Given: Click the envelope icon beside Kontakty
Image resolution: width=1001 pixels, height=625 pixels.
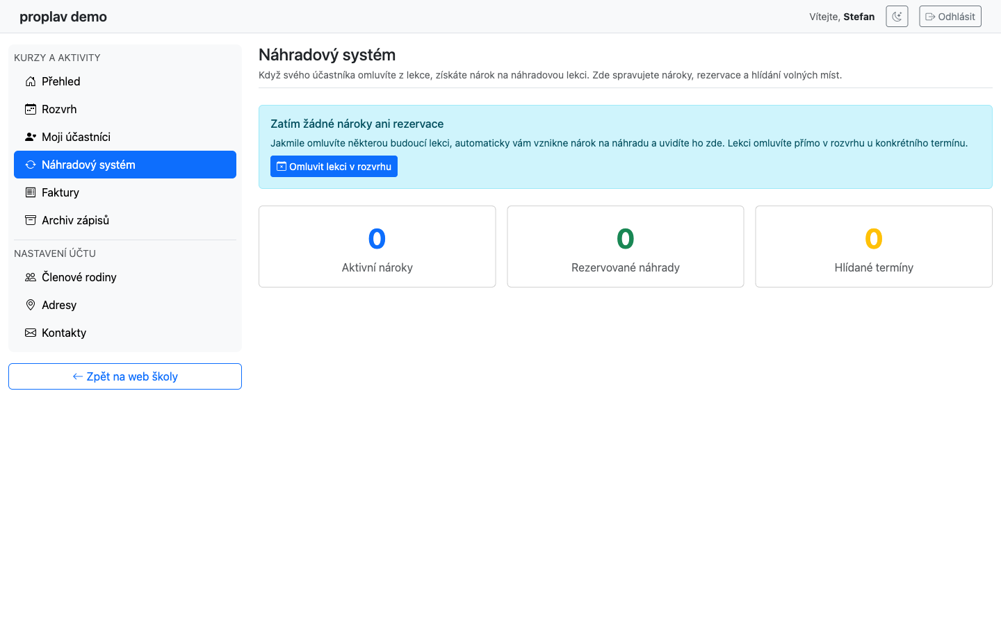Looking at the screenshot, I should click(31, 333).
